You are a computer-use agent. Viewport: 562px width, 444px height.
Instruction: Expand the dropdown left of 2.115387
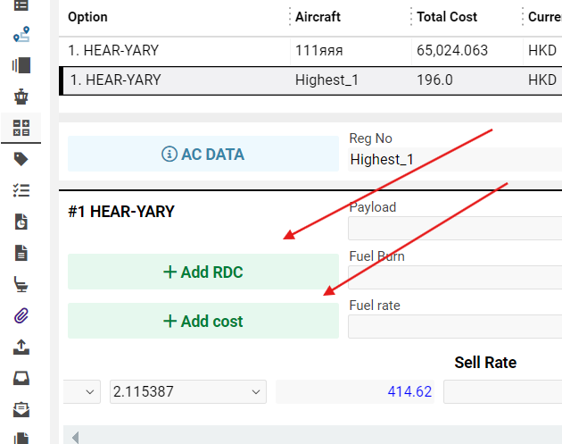[82, 391]
